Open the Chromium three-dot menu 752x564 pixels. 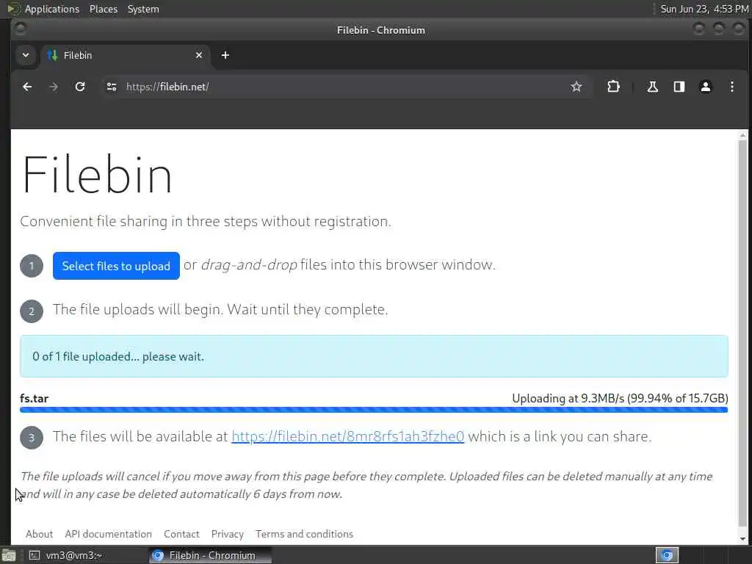coord(732,87)
